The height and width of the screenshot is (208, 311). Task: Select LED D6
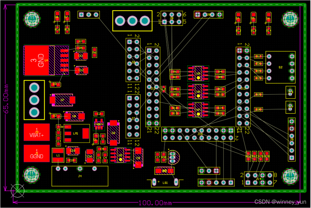268,18
